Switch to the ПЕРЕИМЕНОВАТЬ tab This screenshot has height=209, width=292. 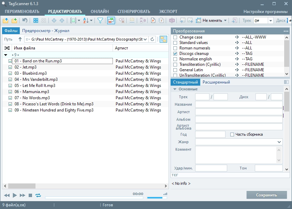(x=22, y=12)
